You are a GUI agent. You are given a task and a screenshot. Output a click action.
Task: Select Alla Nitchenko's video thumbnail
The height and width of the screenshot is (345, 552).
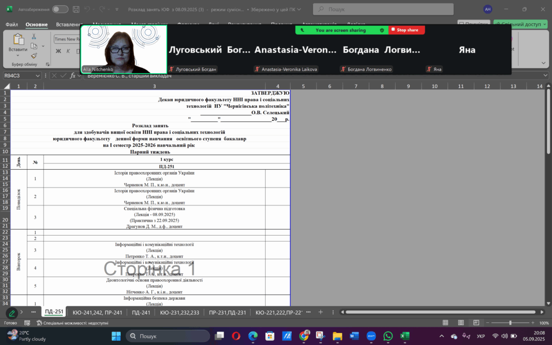point(124,49)
